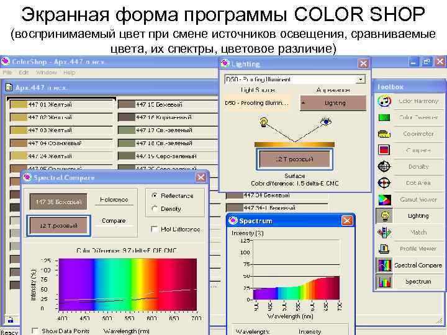
Task: Click the Spectrum window intensity graph
Action: 296,270
